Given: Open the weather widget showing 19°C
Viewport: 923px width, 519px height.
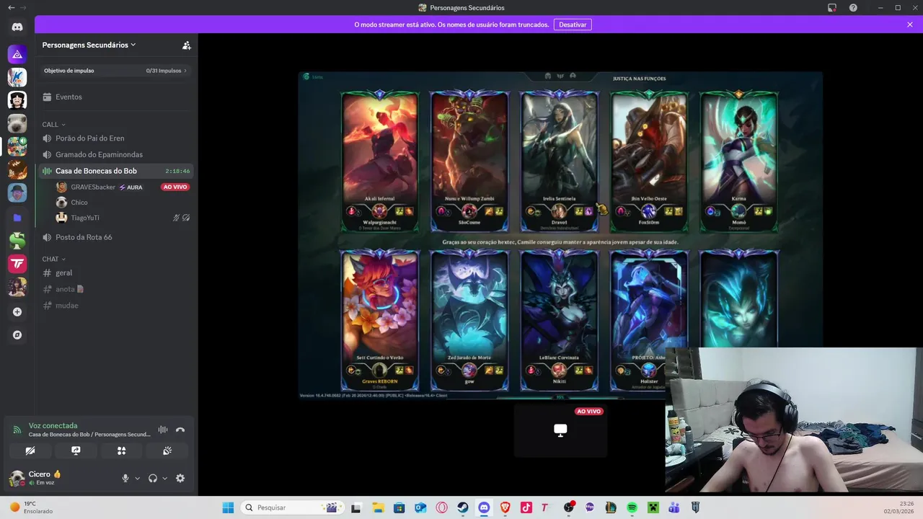Looking at the screenshot, I should 31,507.
